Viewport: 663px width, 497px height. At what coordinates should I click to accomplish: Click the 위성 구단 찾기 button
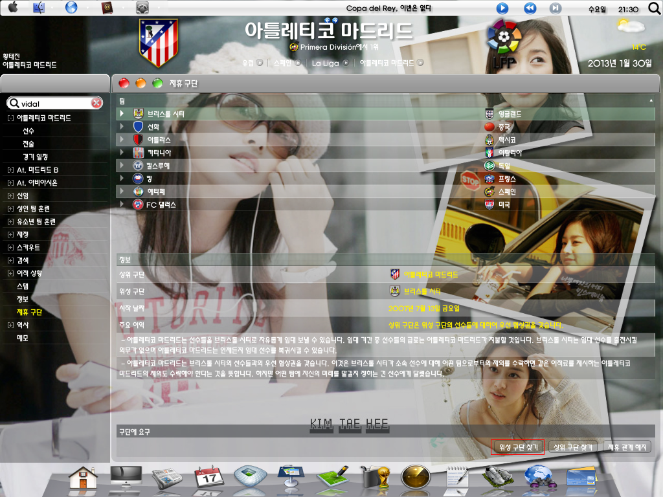(517, 447)
